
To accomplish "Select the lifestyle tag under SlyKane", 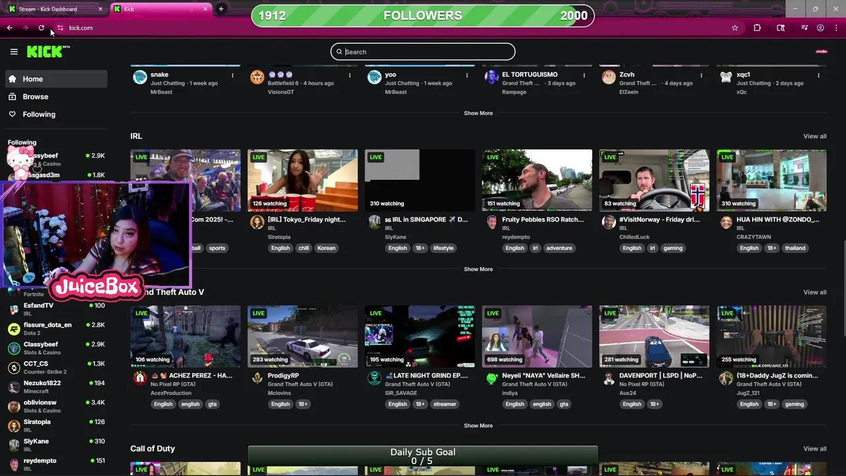I will [443, 248].
